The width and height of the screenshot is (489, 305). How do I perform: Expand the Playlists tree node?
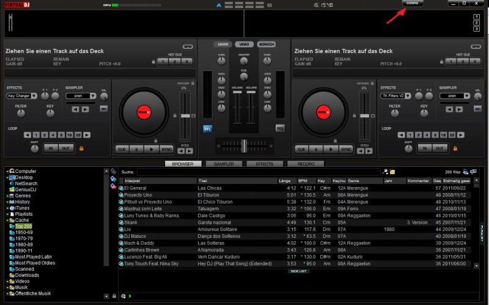[x=7, y=215]
